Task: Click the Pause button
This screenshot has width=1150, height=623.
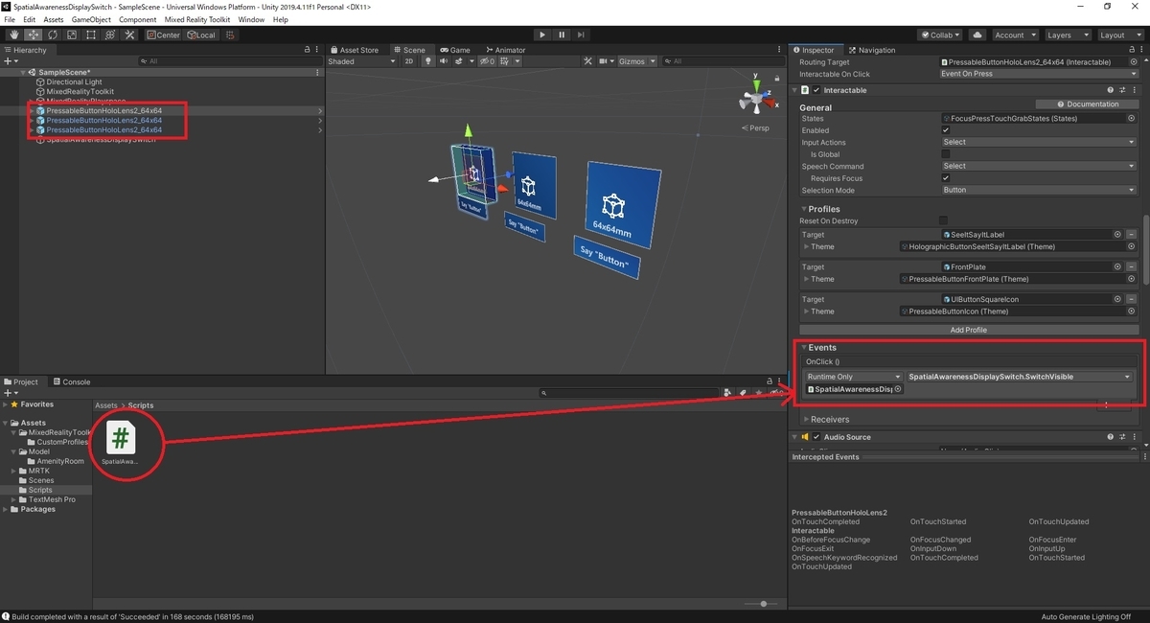Action: pos(562,35)
